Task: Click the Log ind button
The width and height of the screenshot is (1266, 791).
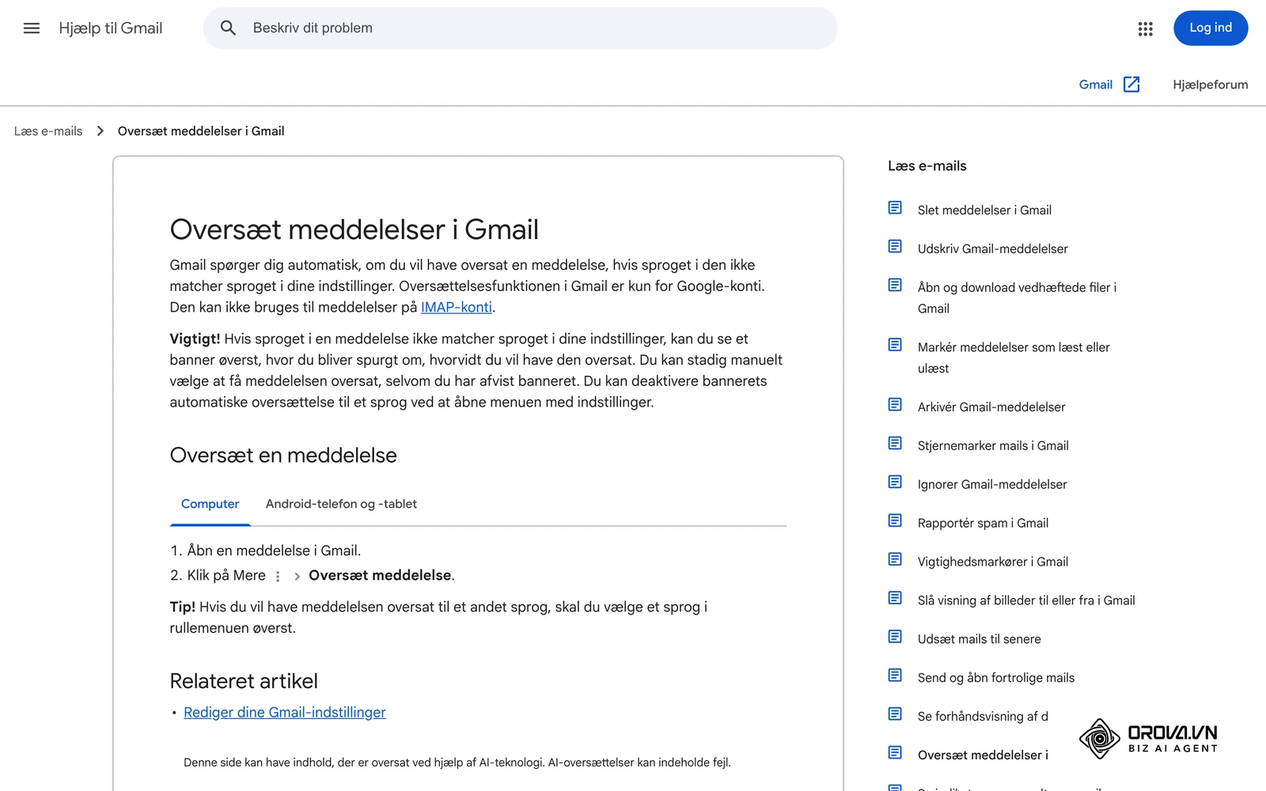Action: [1211, 28]
